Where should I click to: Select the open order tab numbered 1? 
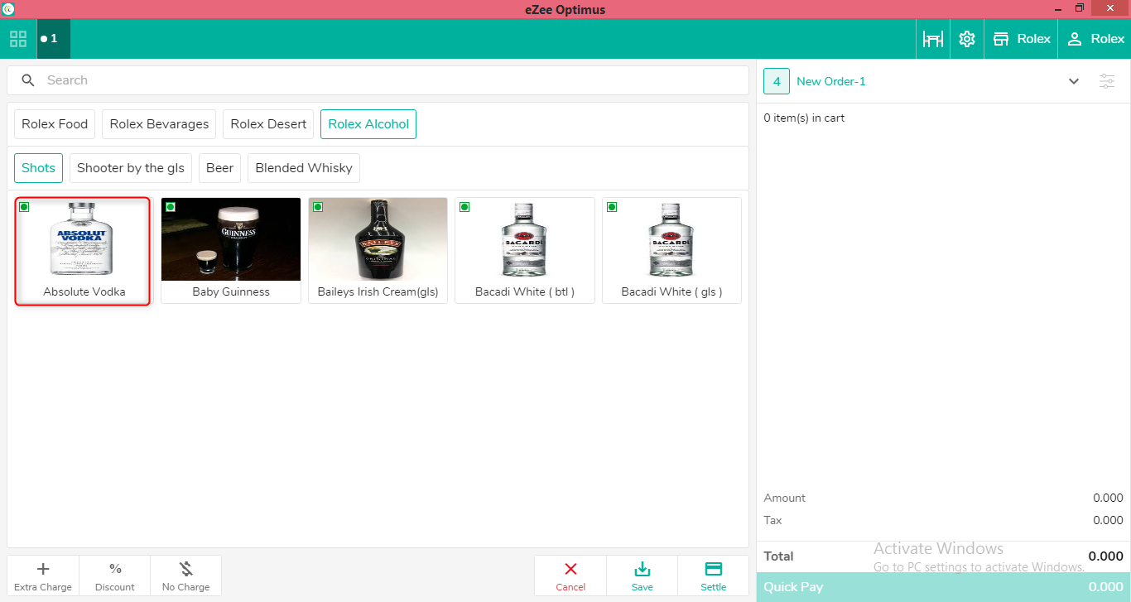tap(54, 39)
